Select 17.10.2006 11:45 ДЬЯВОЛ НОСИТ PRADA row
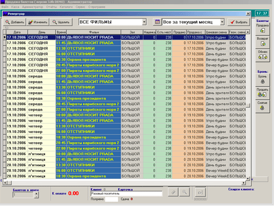 coord(126,43)
